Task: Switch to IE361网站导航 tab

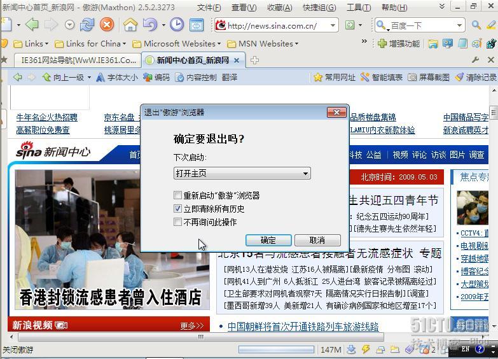Action: tap(78, 60)
